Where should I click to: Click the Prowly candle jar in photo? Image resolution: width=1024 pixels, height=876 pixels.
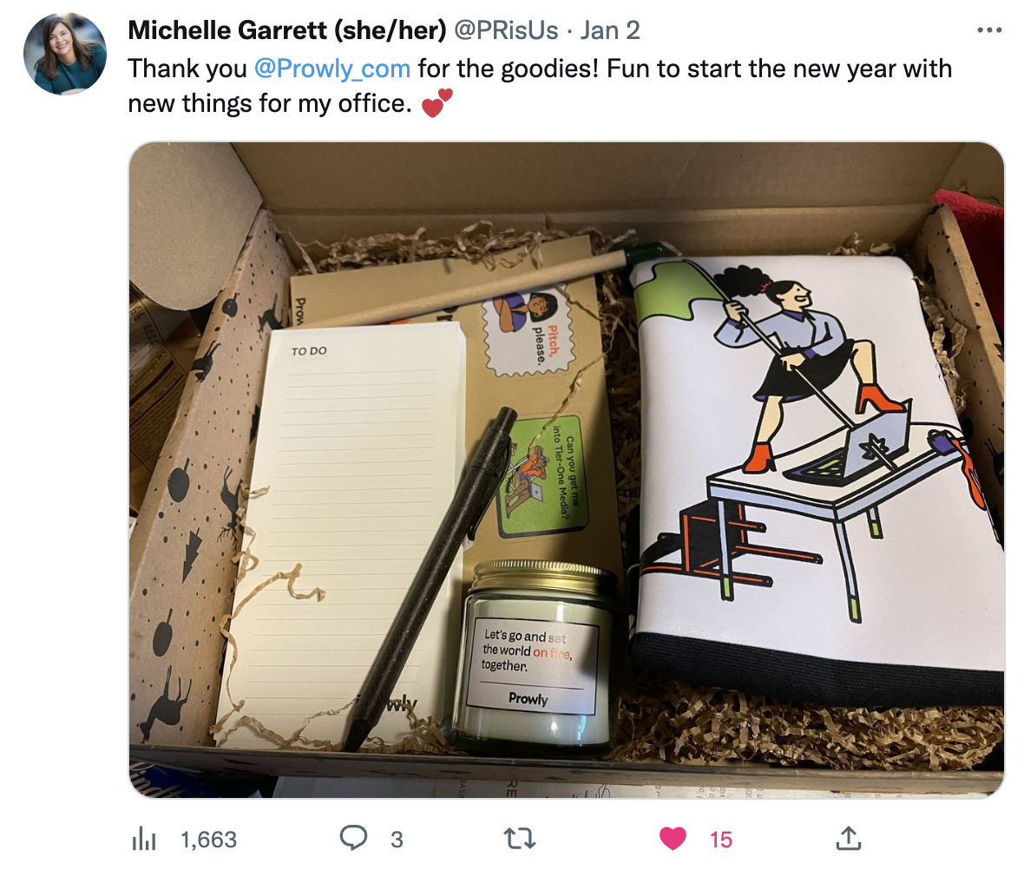tap(537, 654)
